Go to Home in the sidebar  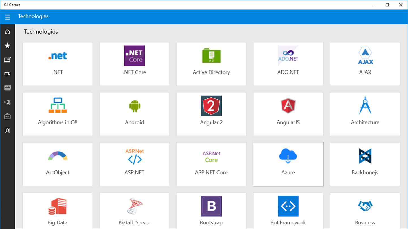(x=7, y=31)
